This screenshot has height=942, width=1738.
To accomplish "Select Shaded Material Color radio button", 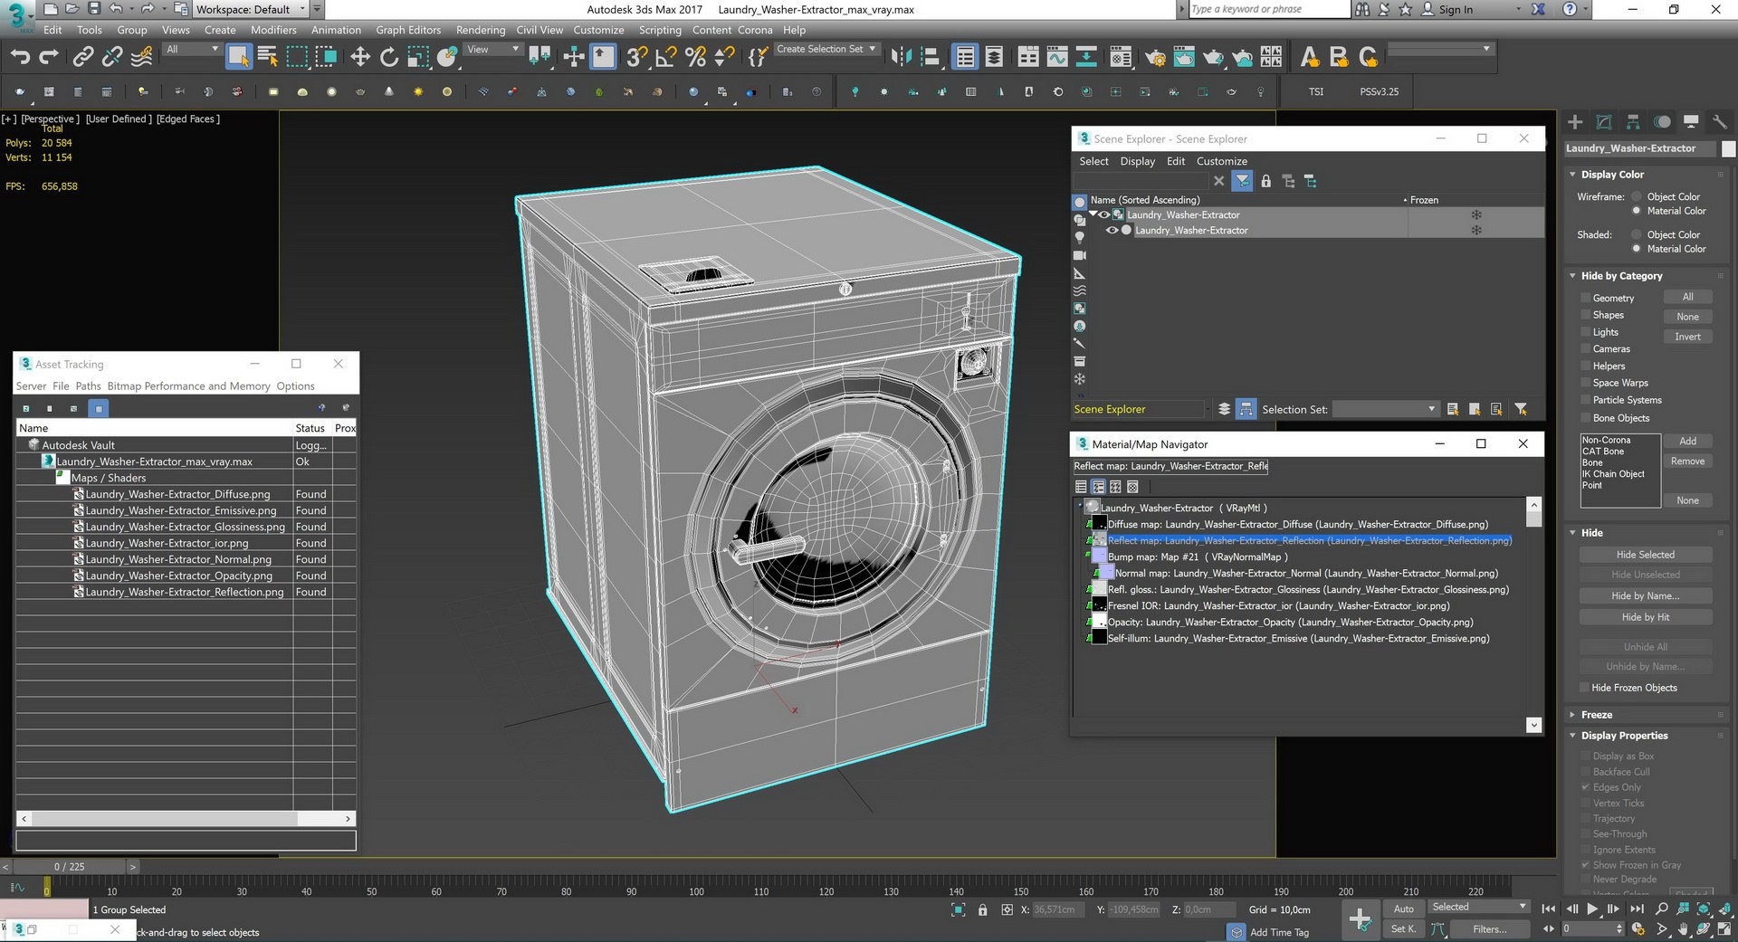I will [1636, 249].
